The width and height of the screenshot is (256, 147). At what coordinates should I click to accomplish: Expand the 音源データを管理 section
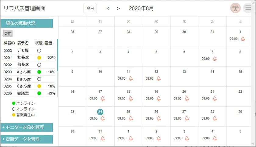pos(27,139)
